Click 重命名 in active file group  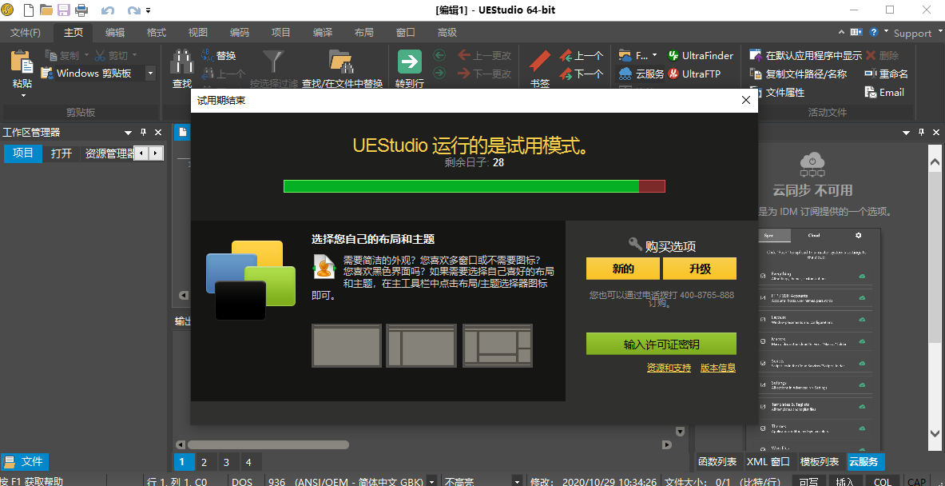click(x=886, y=74)
